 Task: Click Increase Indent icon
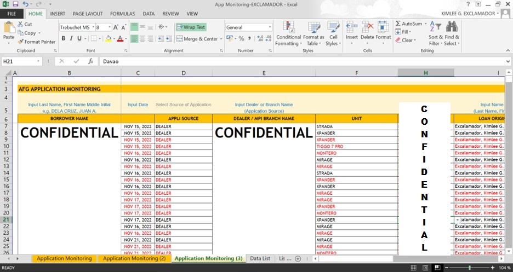coord(169,38)
